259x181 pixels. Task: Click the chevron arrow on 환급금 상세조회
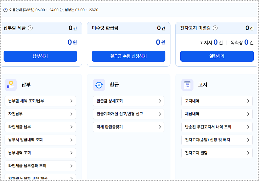point(160,101)
